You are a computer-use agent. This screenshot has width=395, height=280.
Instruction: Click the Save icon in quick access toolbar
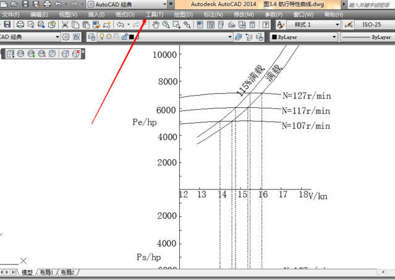pos(25,4)
